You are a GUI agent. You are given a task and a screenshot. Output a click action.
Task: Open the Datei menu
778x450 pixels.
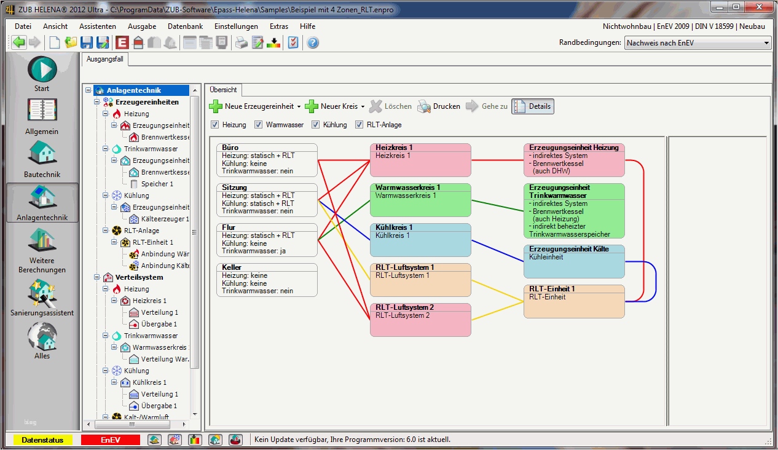coord(23,26)
